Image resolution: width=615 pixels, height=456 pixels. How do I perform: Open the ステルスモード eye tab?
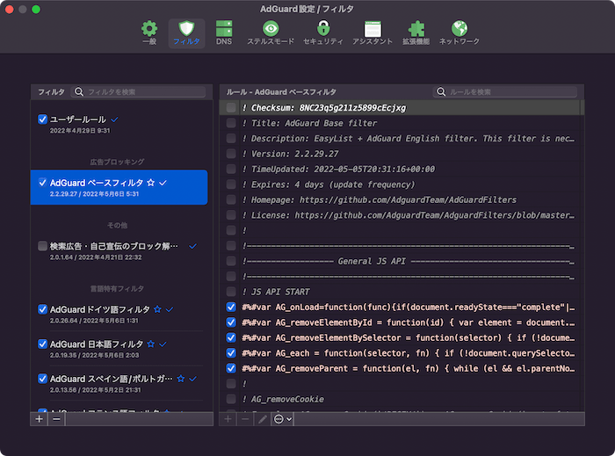coord(271,33)
